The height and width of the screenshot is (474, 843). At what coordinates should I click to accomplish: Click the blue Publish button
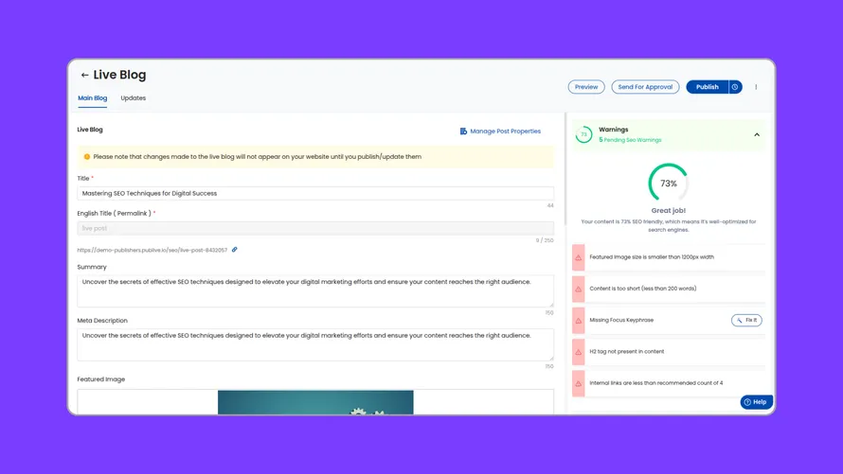[x=707, y=87]
